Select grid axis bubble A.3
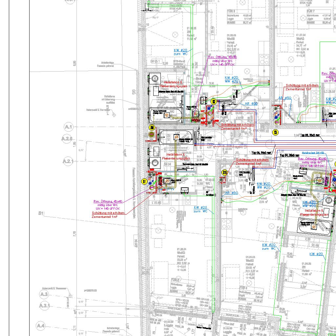The width and height of the screenshot is (336, 336). click(x=44, y=294)
